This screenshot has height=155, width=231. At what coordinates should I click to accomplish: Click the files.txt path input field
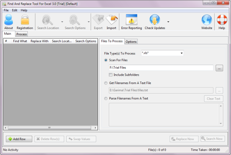(161, 90)
